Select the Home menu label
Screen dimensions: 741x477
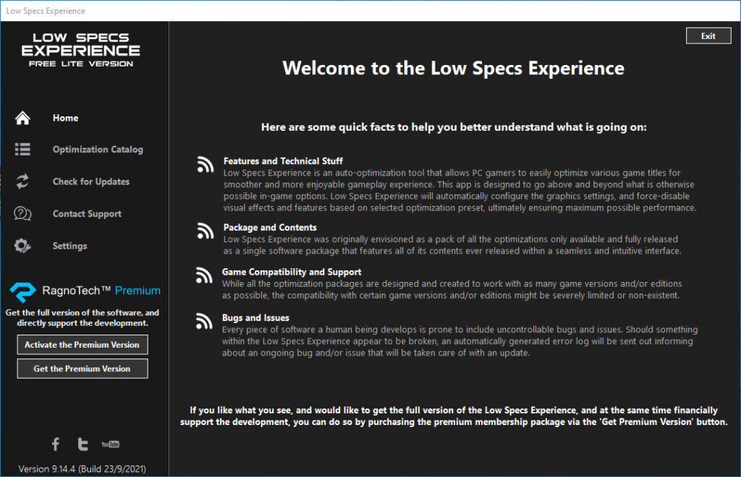[x=65, y=118]
